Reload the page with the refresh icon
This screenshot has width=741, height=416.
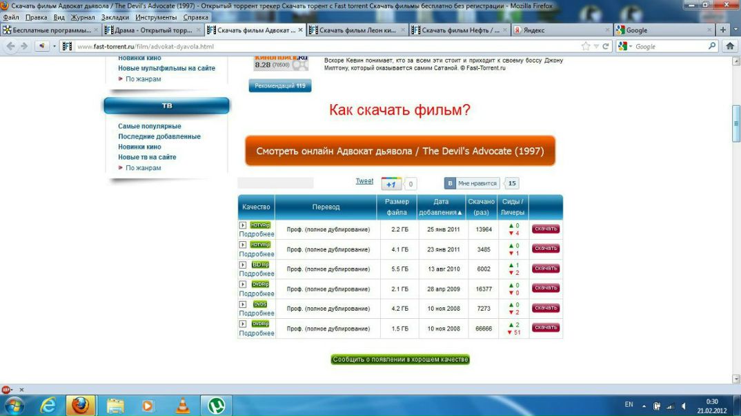606,46
